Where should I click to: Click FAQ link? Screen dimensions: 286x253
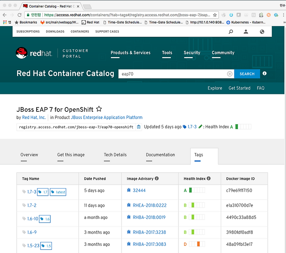coord(261,88)
